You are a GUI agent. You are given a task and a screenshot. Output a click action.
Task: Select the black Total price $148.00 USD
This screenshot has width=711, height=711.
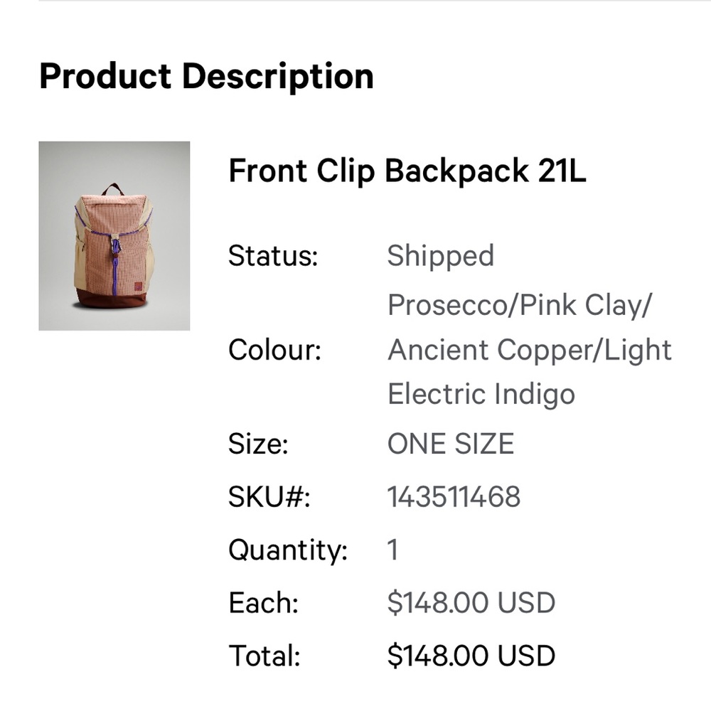tap(471, 656)
